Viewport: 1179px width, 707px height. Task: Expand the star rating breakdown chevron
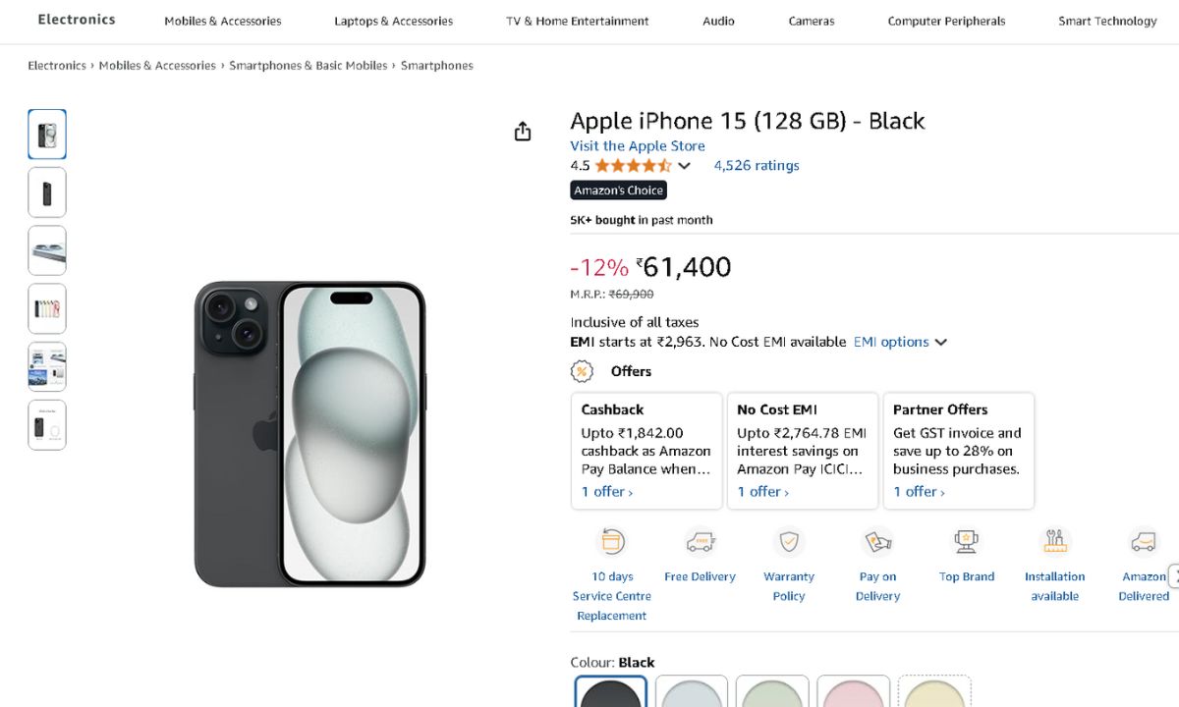pyautogui.click(x=685, y=166)
